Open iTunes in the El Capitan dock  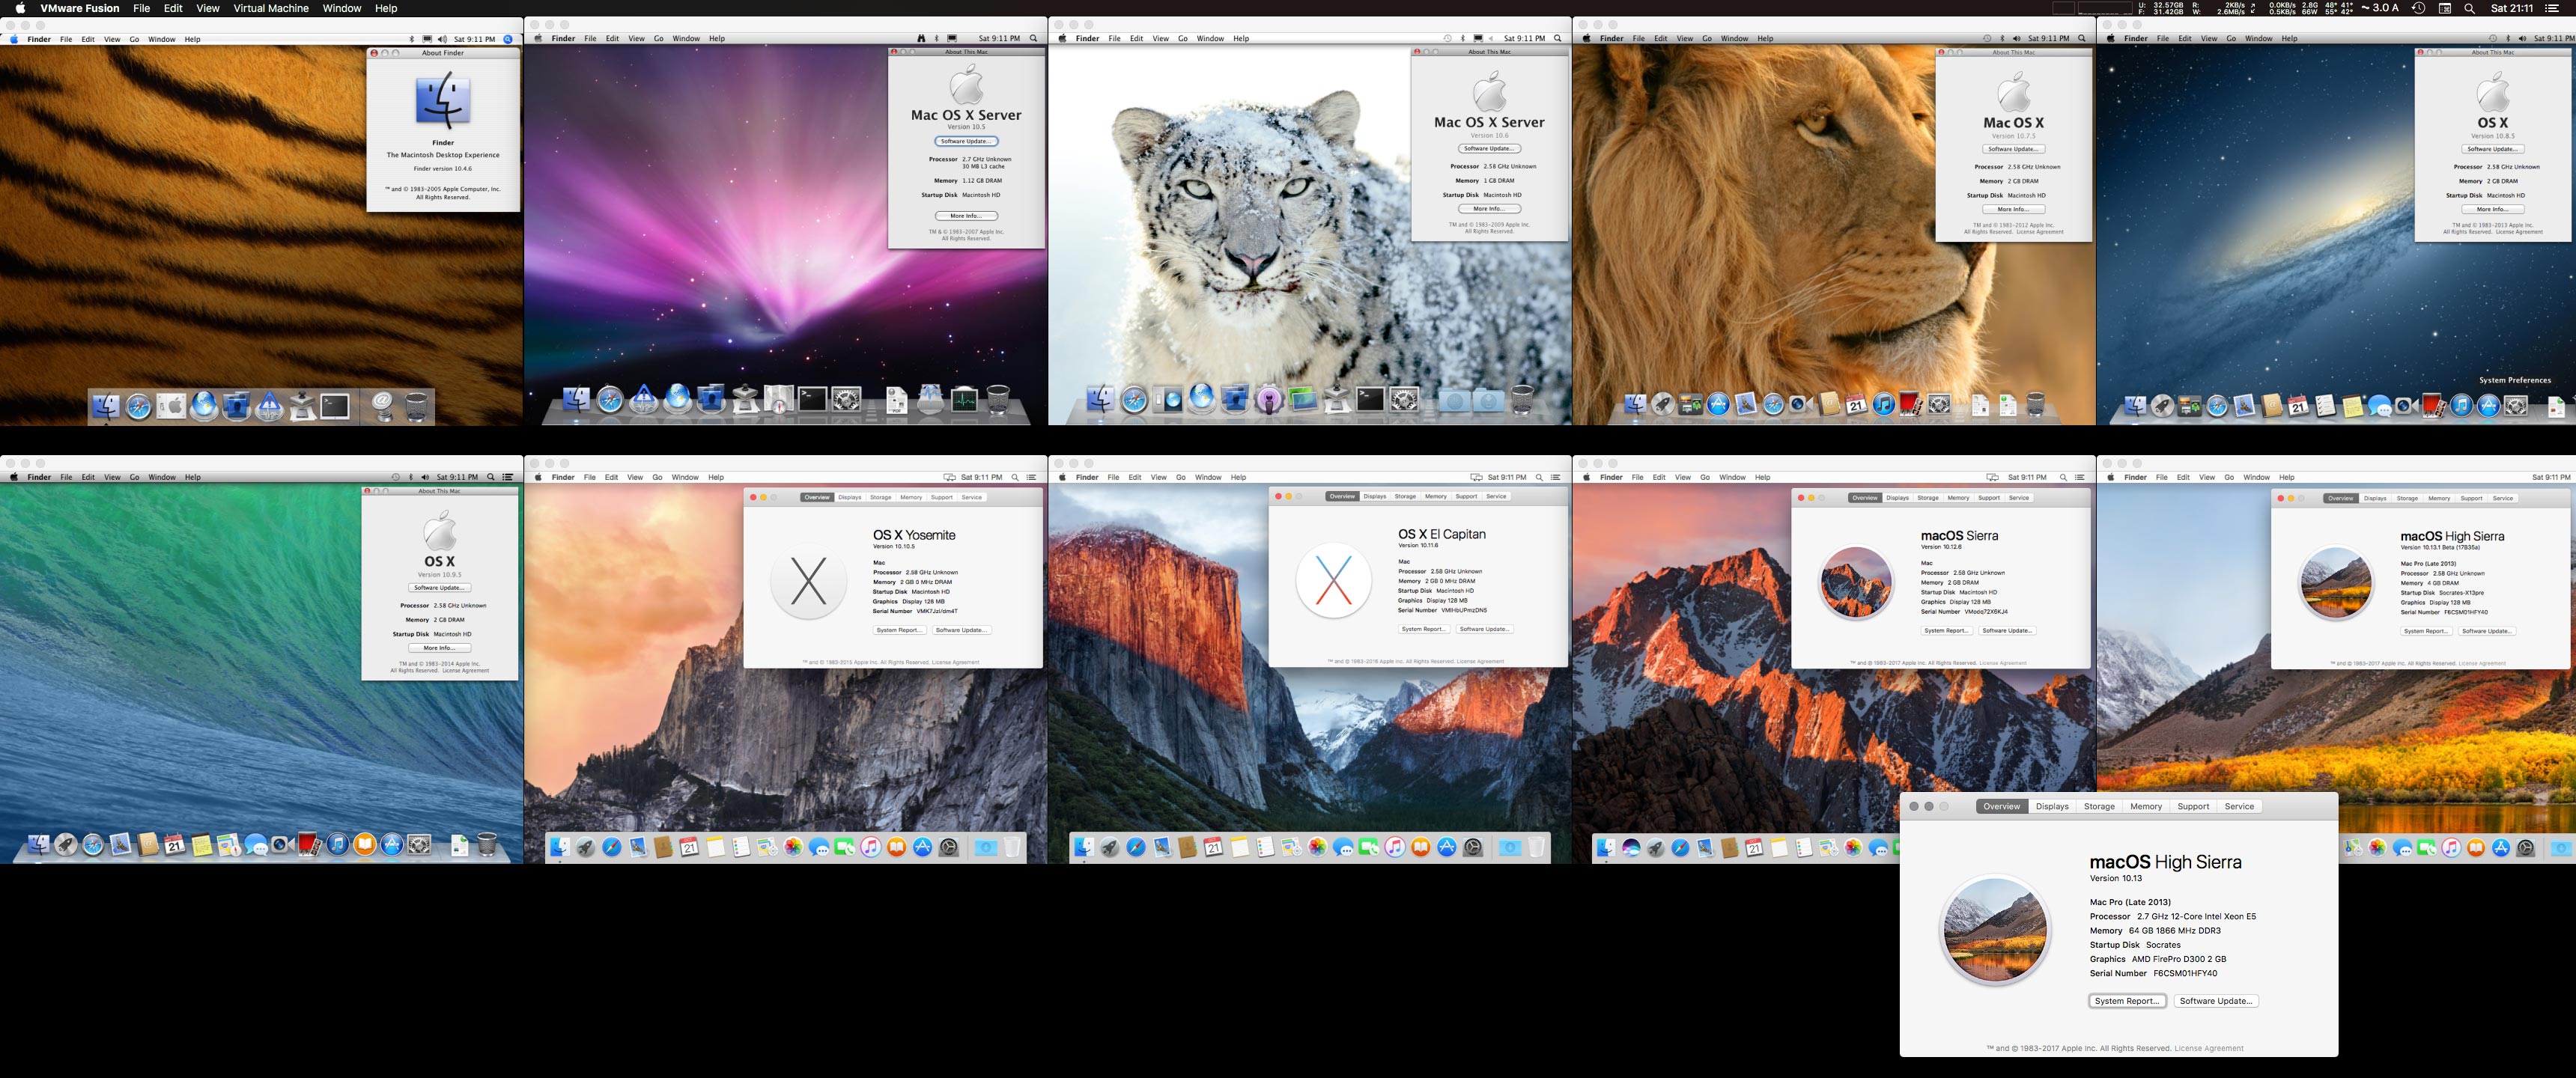coord(1395,848)
